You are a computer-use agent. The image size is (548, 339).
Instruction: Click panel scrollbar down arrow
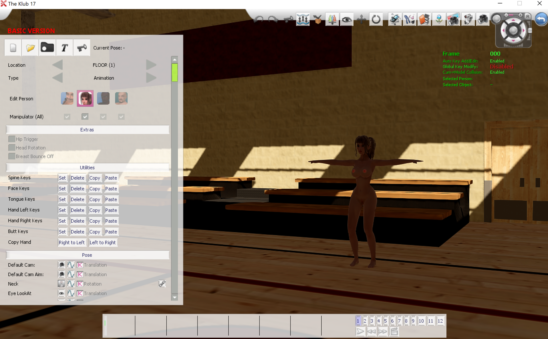pos(175,297)
